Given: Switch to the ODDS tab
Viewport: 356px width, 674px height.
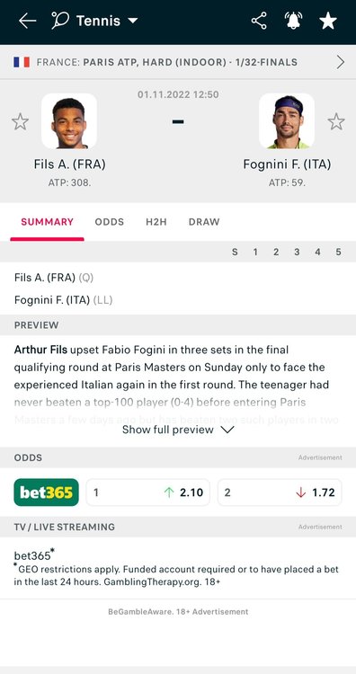Looking at the screenshot, I should 109,222.
